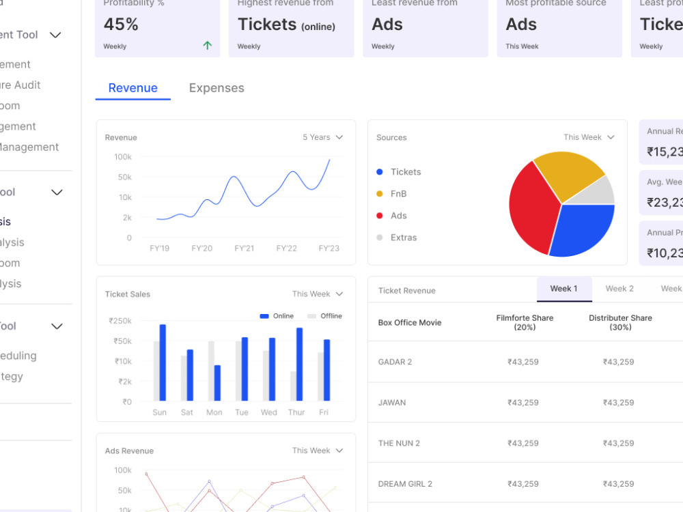Click the JAWAN movie row name
The height and width of the screenshot is (512, 683).
391,403
